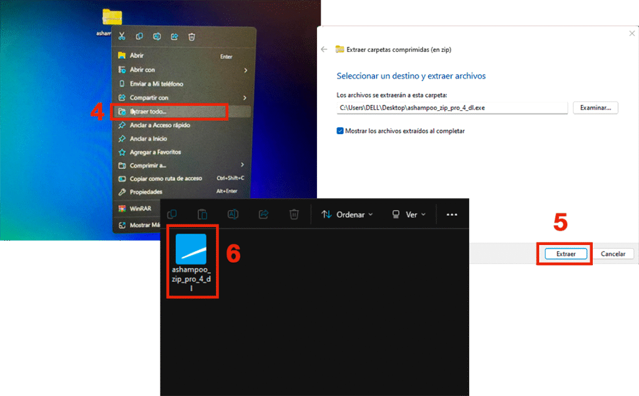Expand the 'Abrir con' submenu

142,70
